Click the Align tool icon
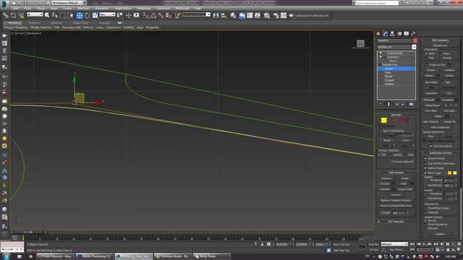Screen dimensions: 463x260 [224, 16]
